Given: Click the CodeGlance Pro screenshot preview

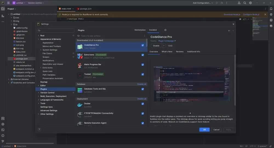Looking at the screenshot, I should tap(192, 84).
